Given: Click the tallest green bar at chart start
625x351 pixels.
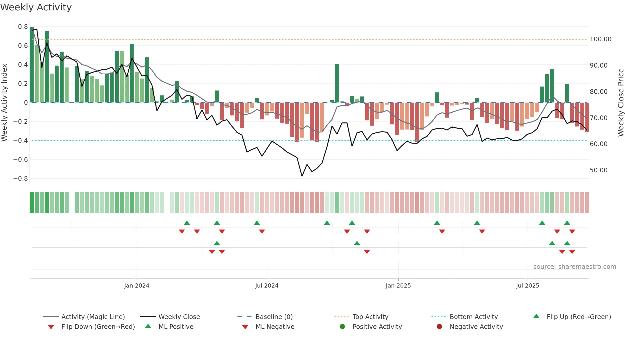Looking at the screenshot, I should coord(32,64).
